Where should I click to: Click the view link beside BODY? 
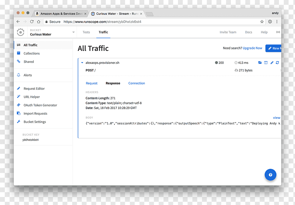click(276, 118)
